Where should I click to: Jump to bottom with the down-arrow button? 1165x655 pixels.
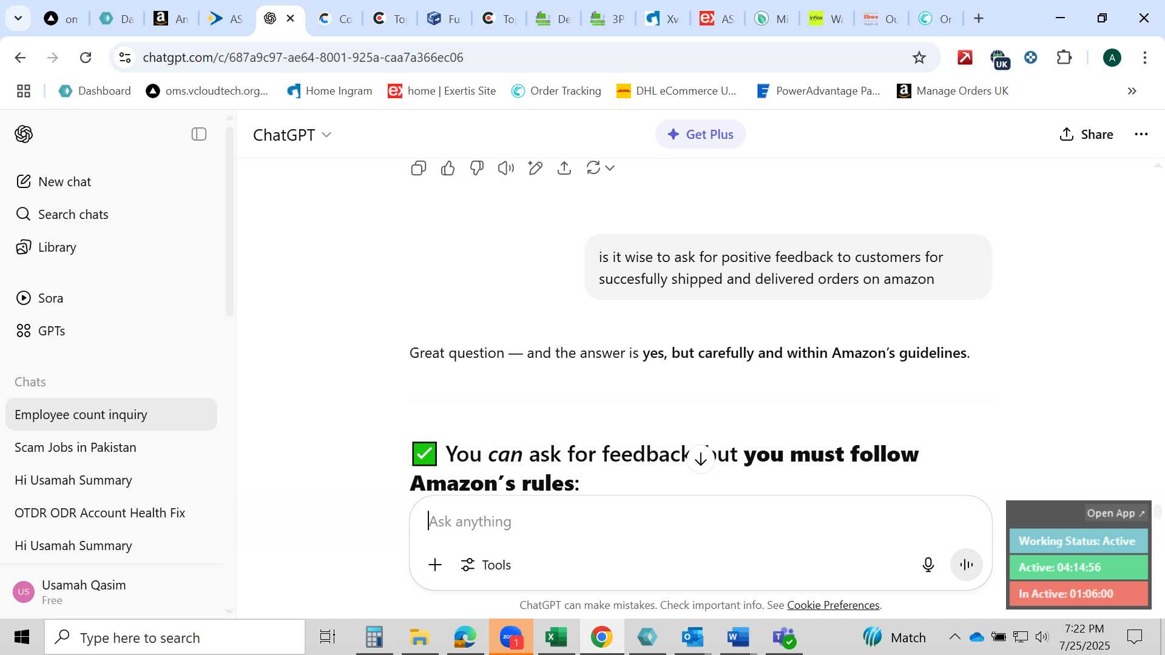[701, 459]
